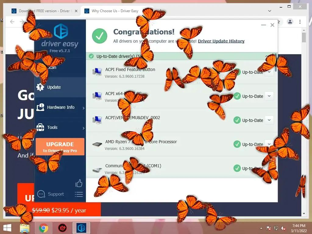Close the Driver Easy window
The height and width of the screenshot is (234, 312).
point(272,25)
